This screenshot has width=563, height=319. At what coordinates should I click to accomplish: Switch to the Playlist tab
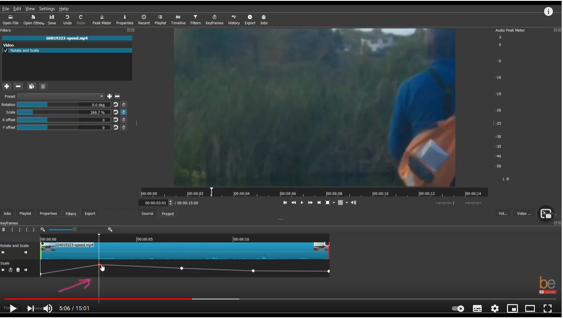pos(25,213)
